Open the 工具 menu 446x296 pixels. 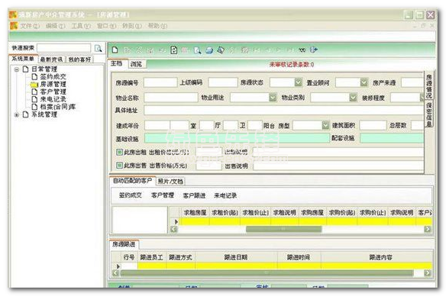[81, 26]
